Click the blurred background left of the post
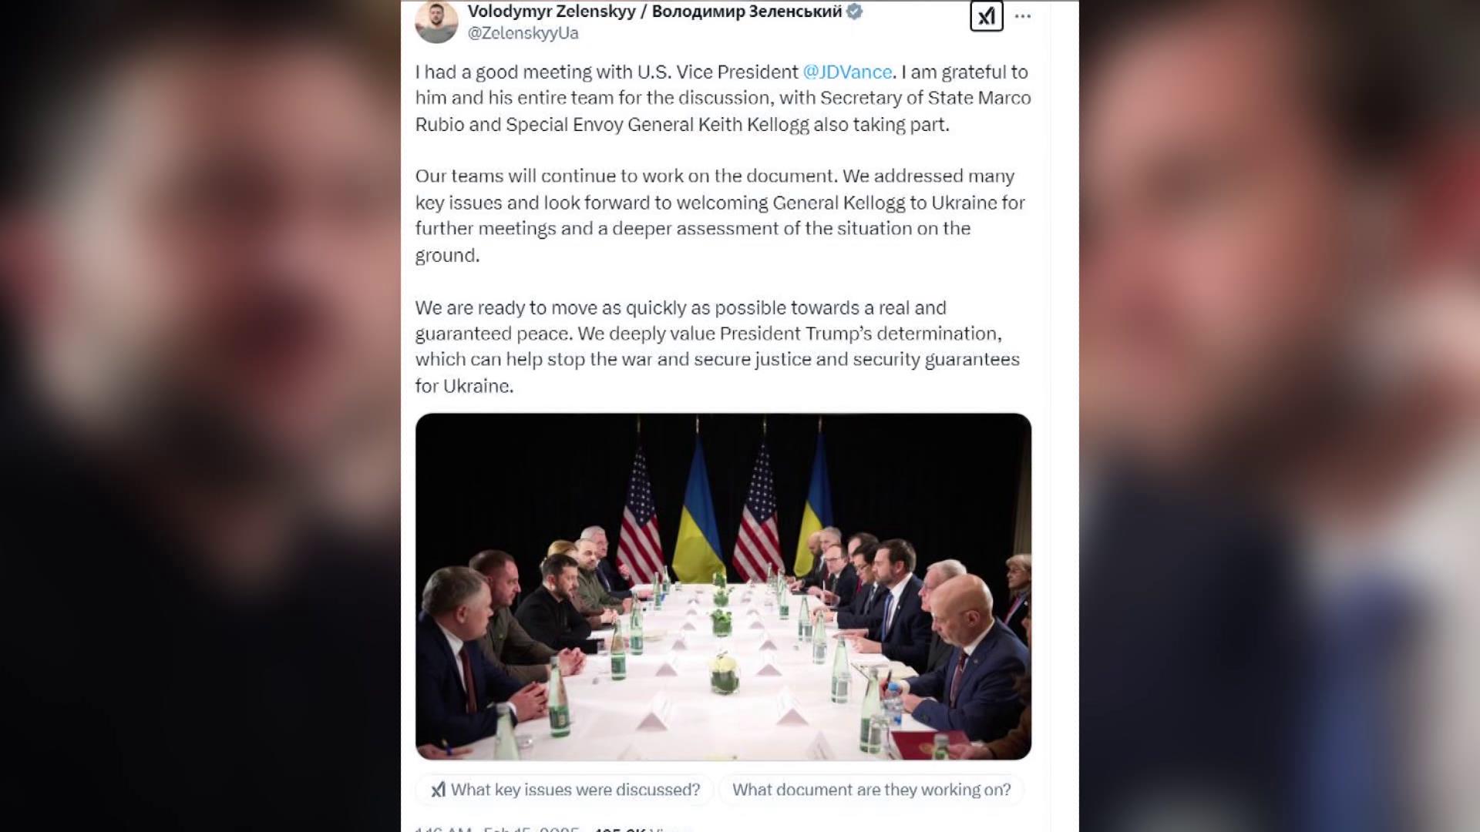 click(x=200, y=416)
